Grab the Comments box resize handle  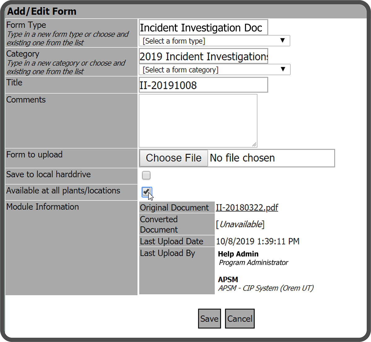pos(254,144)
